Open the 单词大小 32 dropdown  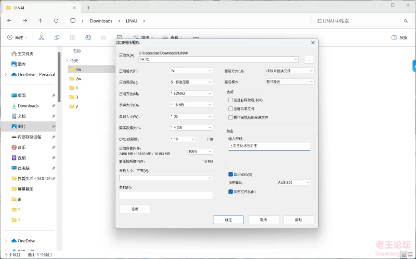tap(191, 116)
